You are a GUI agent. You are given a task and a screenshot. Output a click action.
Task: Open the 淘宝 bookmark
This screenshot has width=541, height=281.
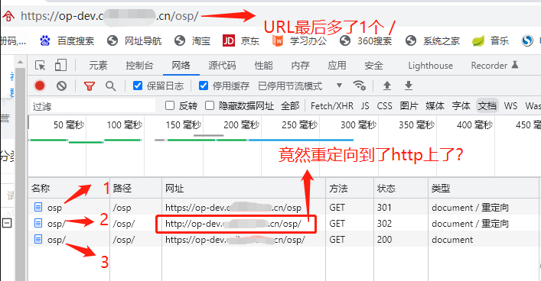(x=193, y=41)
